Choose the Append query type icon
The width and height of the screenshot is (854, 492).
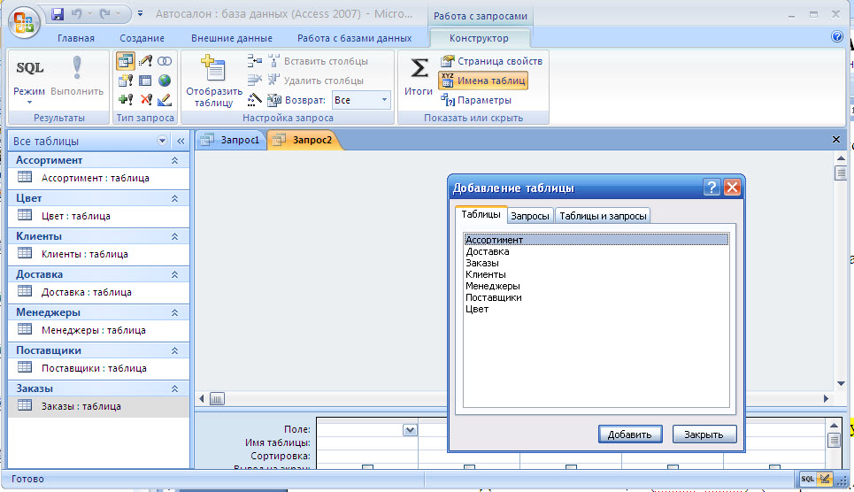pyautogui.click(x=126, y=100)
